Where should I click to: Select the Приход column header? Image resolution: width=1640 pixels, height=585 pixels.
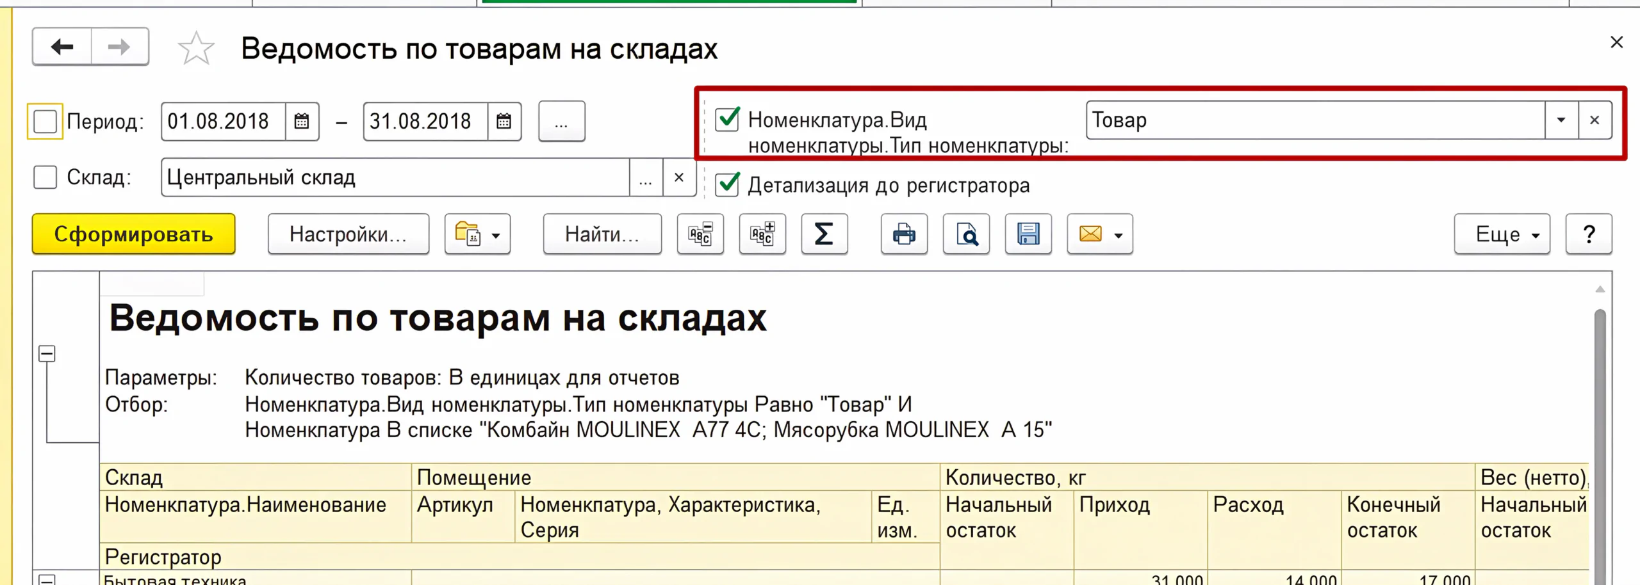click(1141, 530)
